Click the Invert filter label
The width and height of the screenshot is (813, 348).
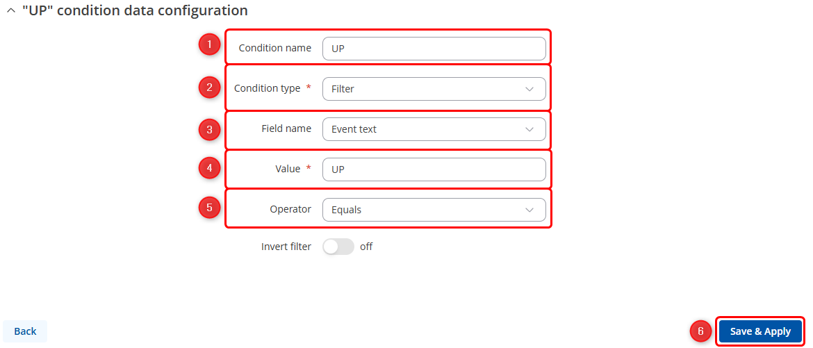click(x=286, y=247)
